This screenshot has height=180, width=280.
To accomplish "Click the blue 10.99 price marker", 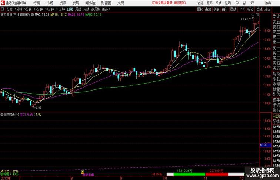I will 265,145.
